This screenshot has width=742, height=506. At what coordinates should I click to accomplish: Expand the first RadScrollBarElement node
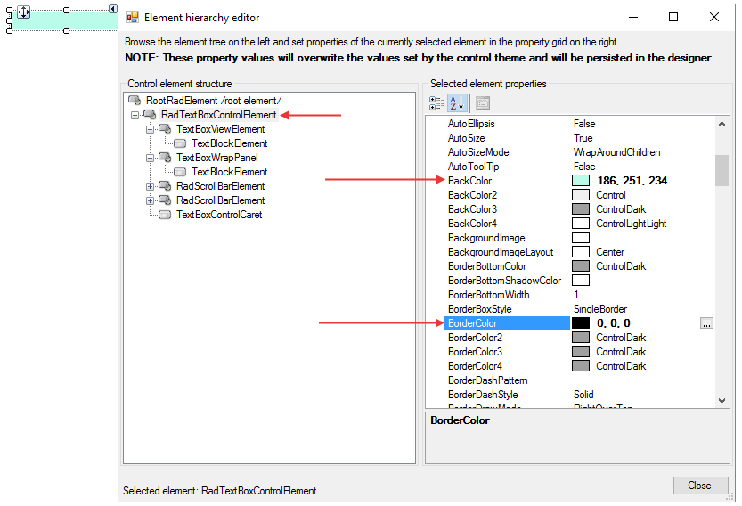150,186
